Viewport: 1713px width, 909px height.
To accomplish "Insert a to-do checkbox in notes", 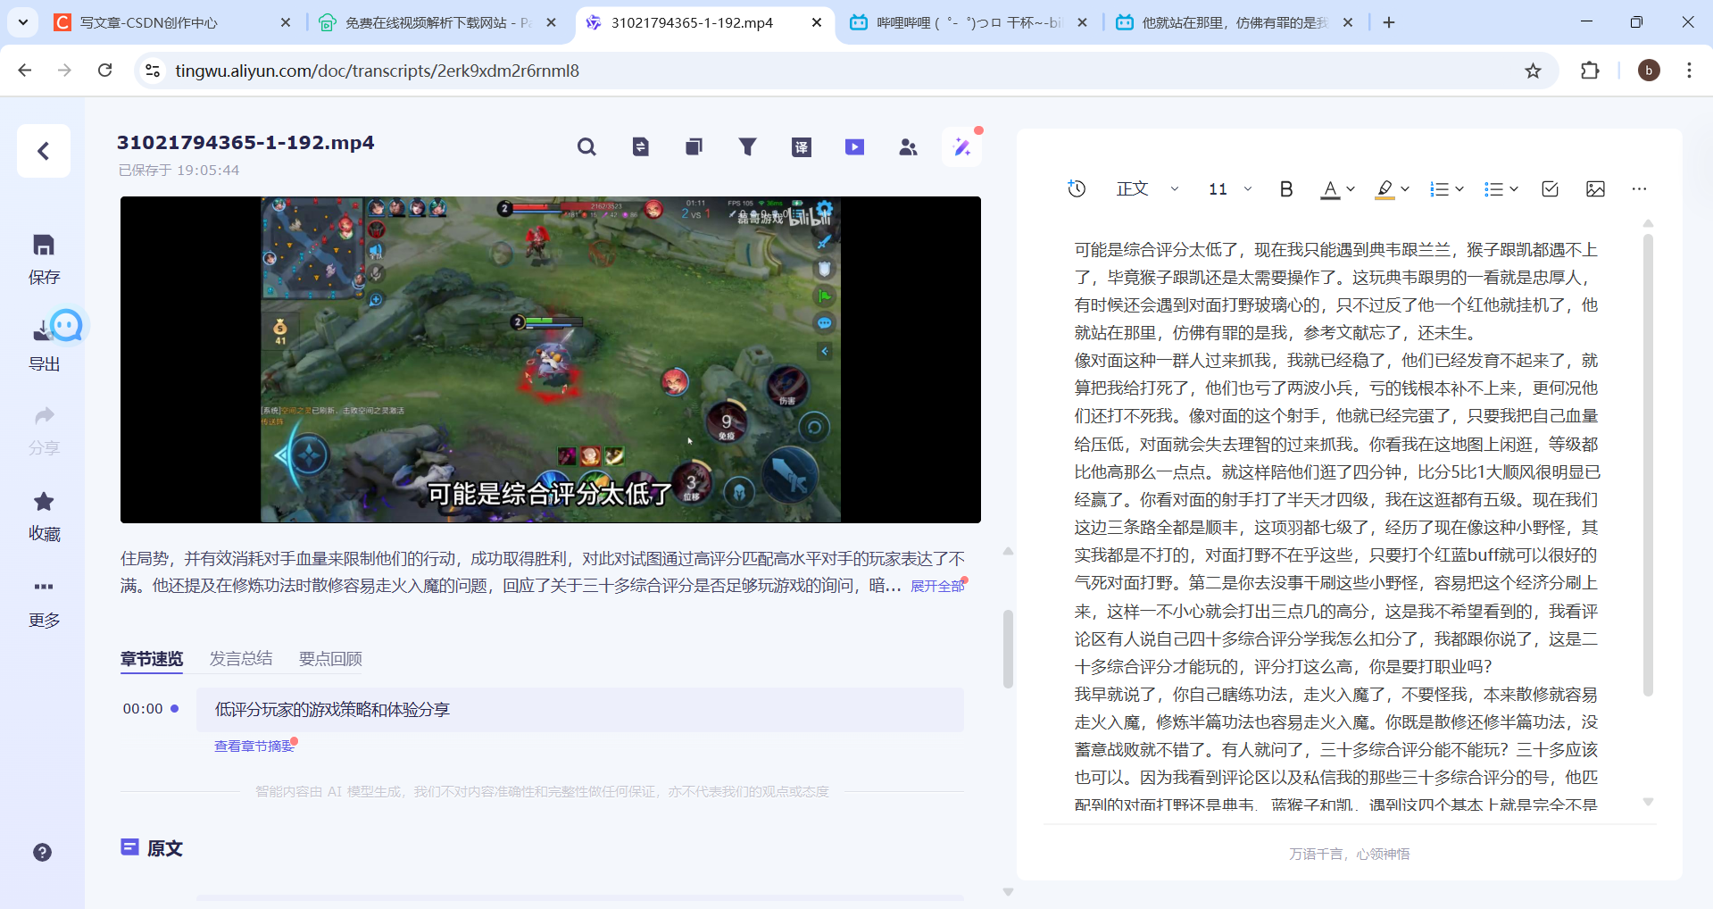I will [1551, 188].
